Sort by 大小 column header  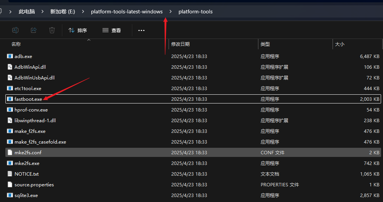click(339, 44)
